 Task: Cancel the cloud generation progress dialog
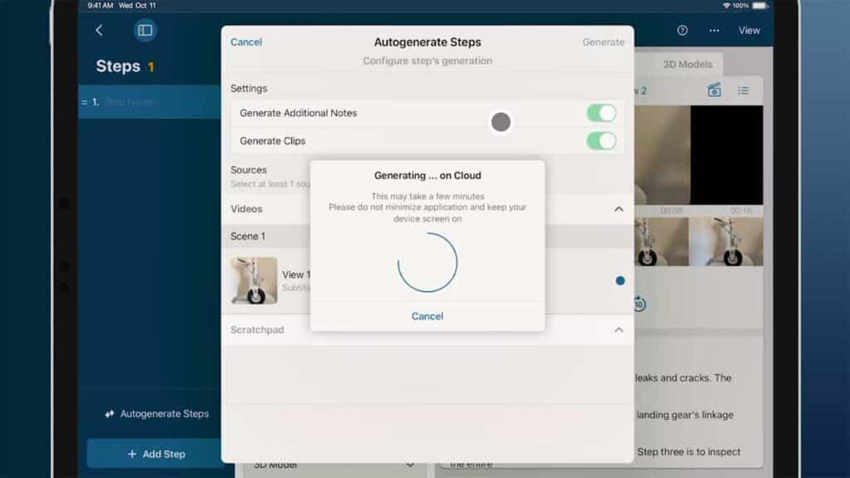coord(427,316)
